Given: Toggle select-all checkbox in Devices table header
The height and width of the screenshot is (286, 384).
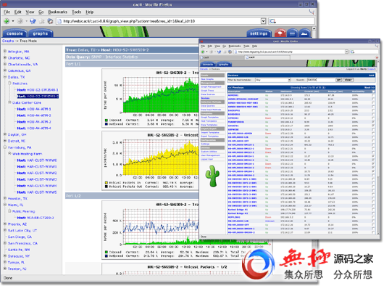Looking at the screenshot, I should [373, 91].
